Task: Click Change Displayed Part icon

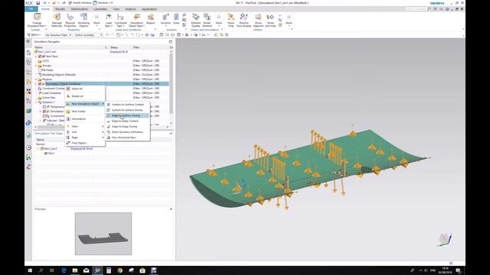Action: 37,17
